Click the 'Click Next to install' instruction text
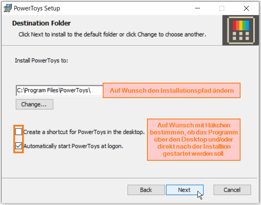Viewport: 261px width, 205px height. (112, 34)
